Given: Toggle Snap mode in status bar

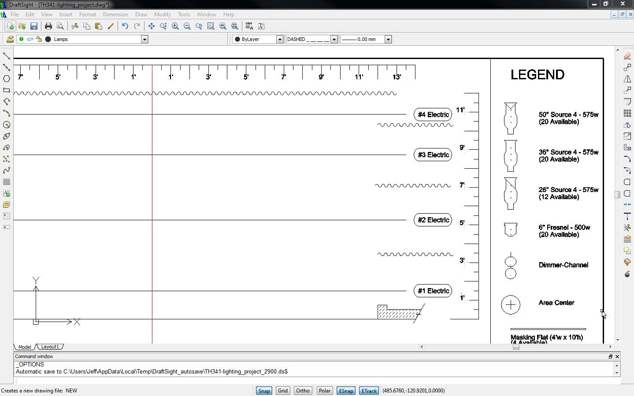Looking at the screenshot, I should 264,391.
